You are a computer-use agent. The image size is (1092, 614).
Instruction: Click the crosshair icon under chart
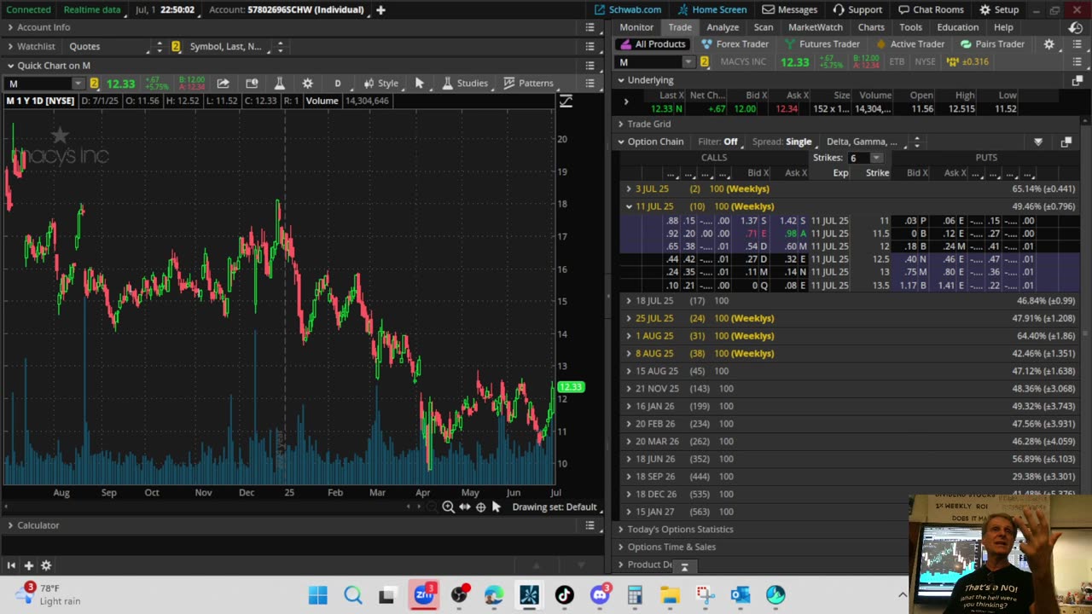[x=480, y=507]
